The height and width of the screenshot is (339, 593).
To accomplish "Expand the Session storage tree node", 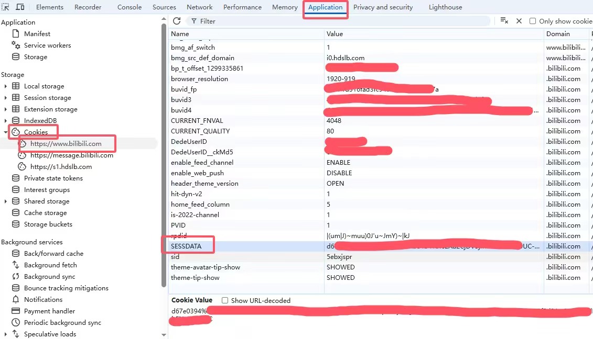I will pyautogui.click(x=6, y=98).
